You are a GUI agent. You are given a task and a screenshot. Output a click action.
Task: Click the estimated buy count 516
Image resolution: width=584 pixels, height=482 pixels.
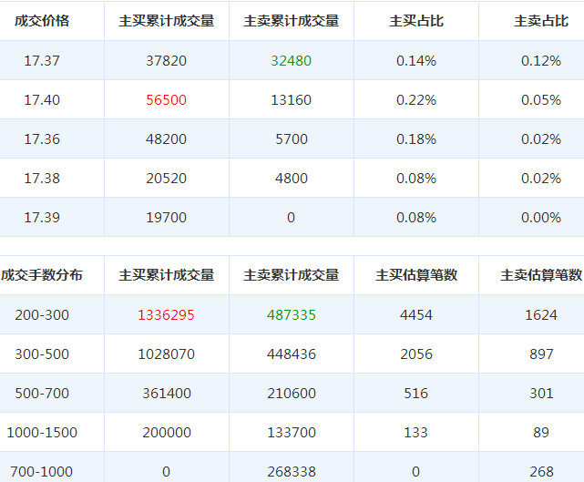click(x=416, y=394)
